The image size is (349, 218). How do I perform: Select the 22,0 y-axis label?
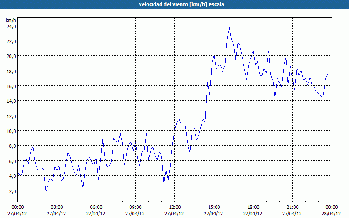click(10, 41)
